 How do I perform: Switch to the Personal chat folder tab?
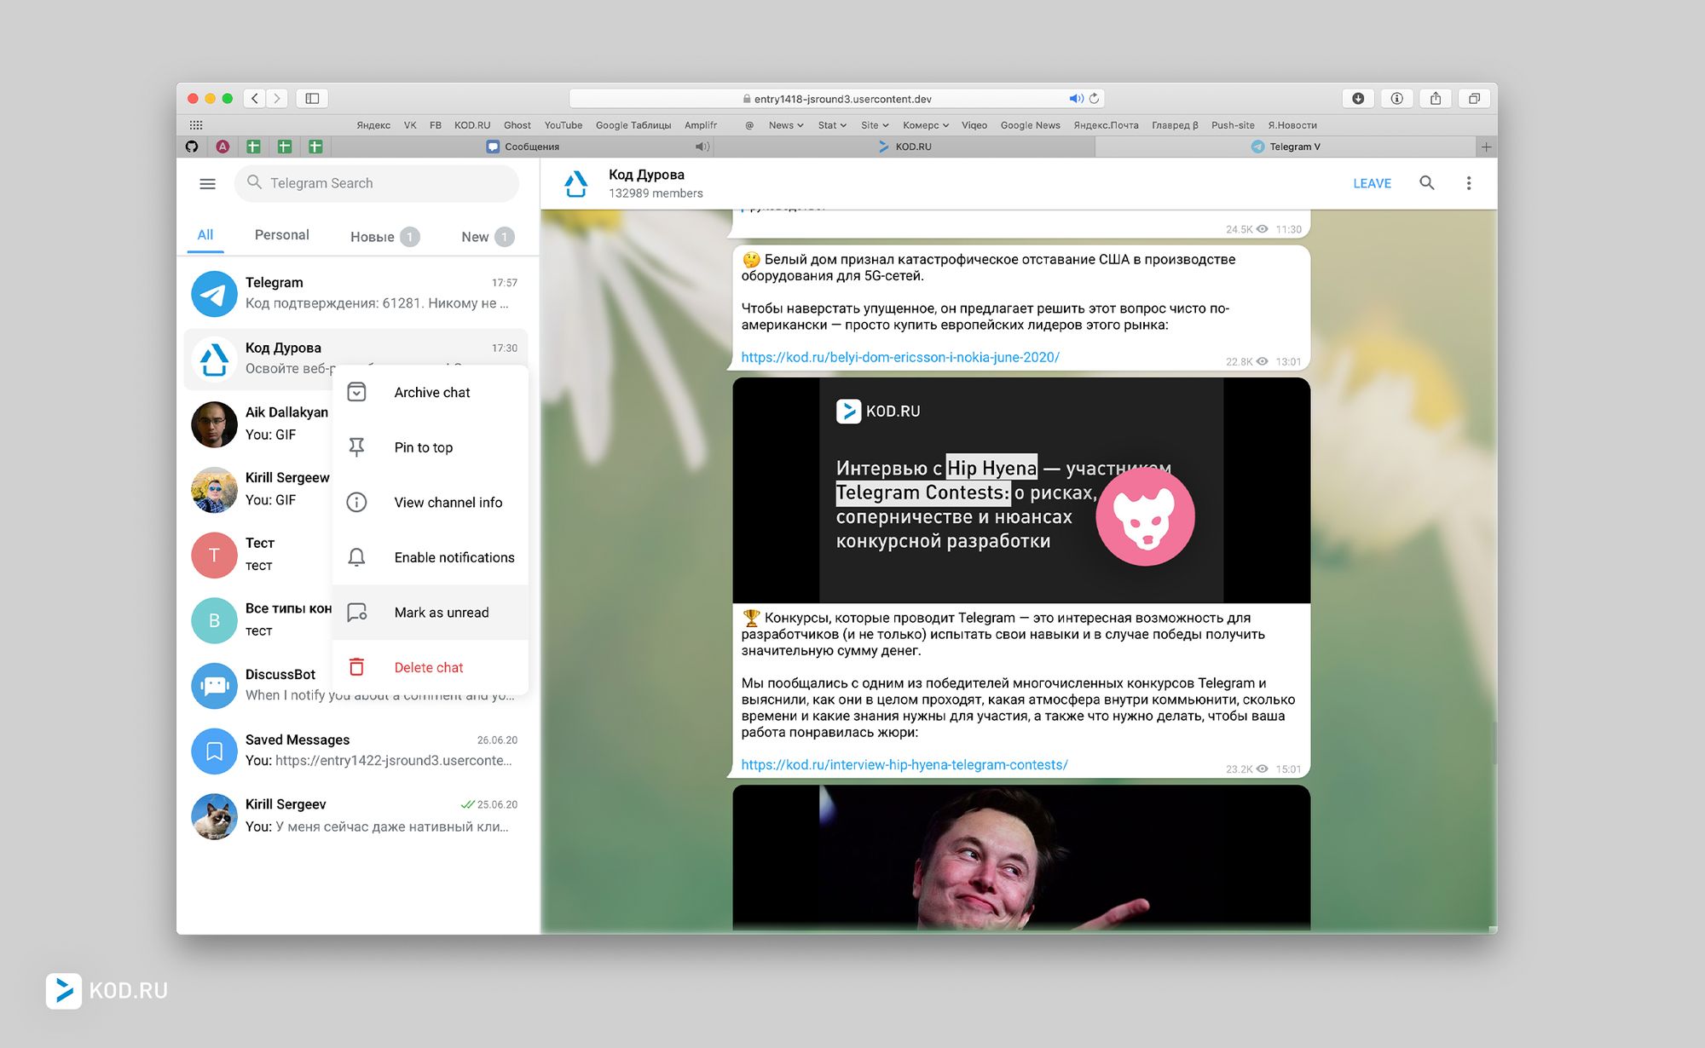[x=281, y=235]
